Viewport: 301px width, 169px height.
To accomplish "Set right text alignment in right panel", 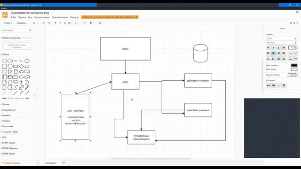I will point(278,53).
